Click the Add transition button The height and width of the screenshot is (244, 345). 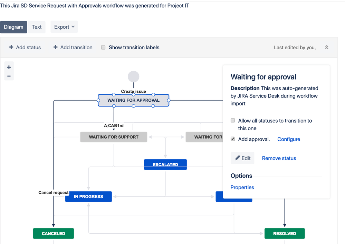[x=73, y=48]
